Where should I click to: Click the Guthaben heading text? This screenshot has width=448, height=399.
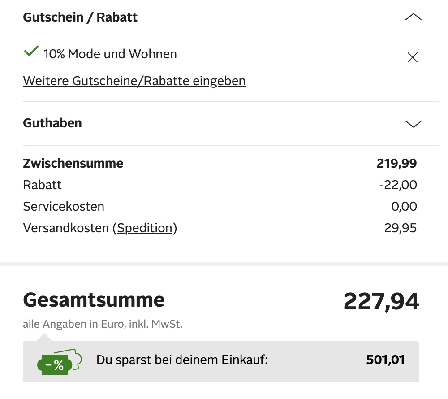click(52, 123)
